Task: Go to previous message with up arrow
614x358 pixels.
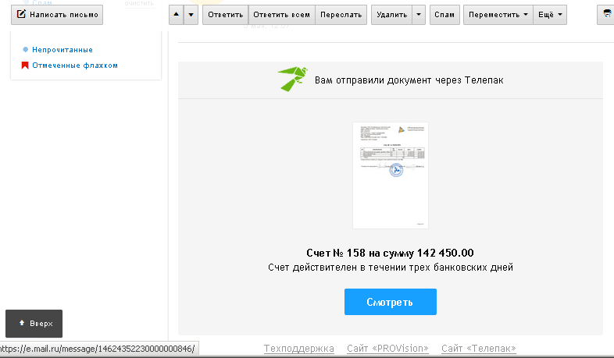Action: (x=177, y=15)
